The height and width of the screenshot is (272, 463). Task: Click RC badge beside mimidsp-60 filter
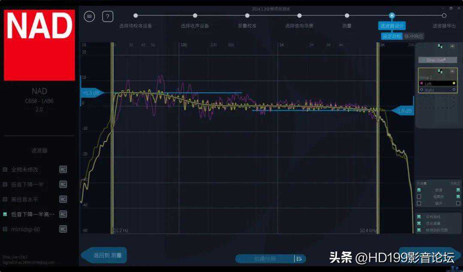(x=63, y=229)
